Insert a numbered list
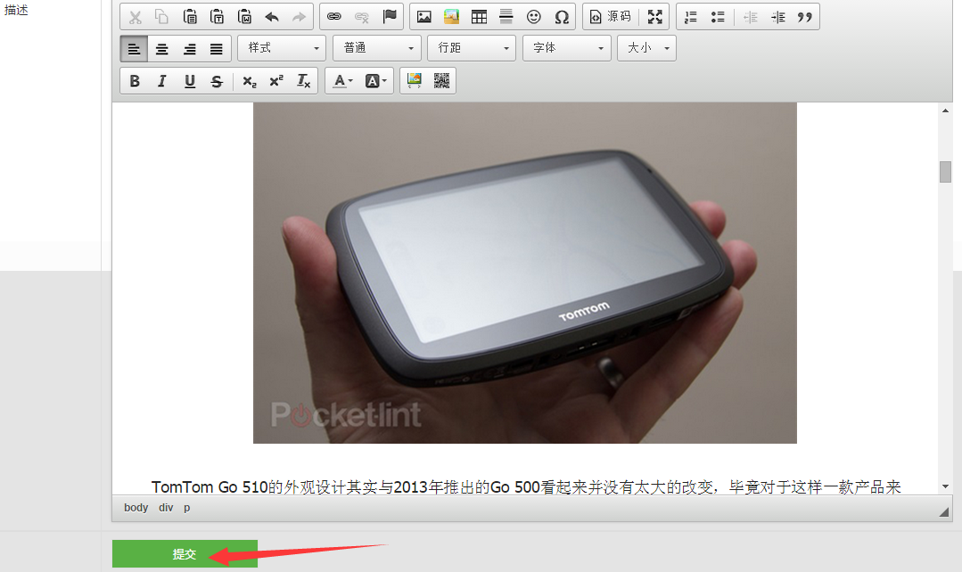962x572 pixels. point(691,17)
